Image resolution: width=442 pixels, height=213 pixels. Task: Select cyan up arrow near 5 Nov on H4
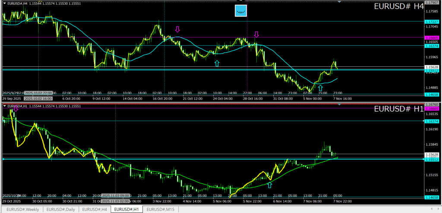[320, 89]
